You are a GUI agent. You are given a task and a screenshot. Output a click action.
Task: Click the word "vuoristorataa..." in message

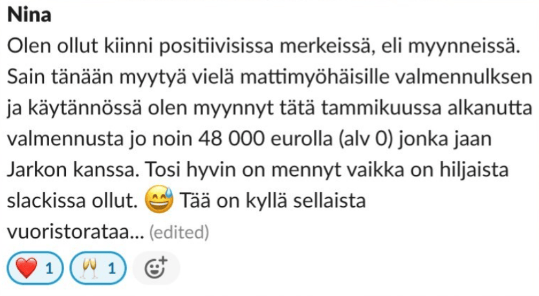(x=74, y=231)
